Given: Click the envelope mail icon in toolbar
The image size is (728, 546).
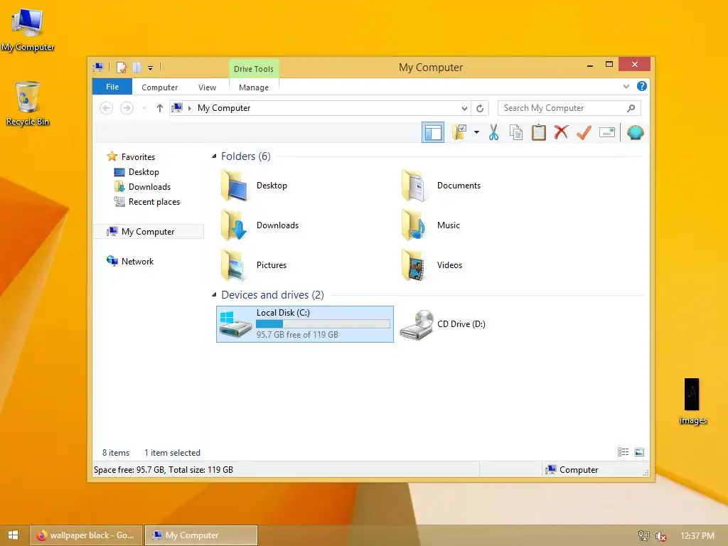Looking at the screenshot, I should click(607, 133).
